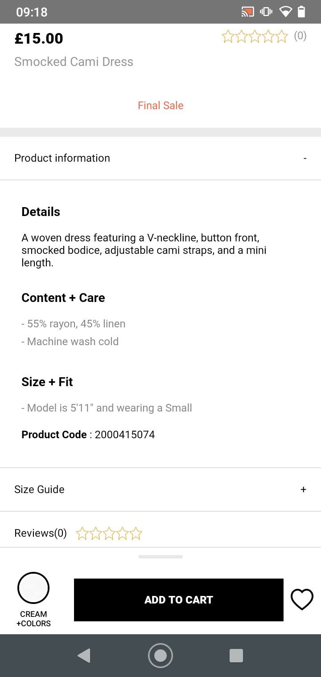Tap the Android back navigation arrow
Screen dimensions: 321x677
pos(84,656)
